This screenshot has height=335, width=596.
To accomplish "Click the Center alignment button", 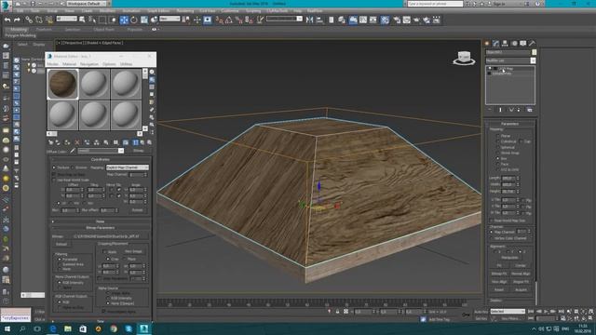I will (521, 265).
